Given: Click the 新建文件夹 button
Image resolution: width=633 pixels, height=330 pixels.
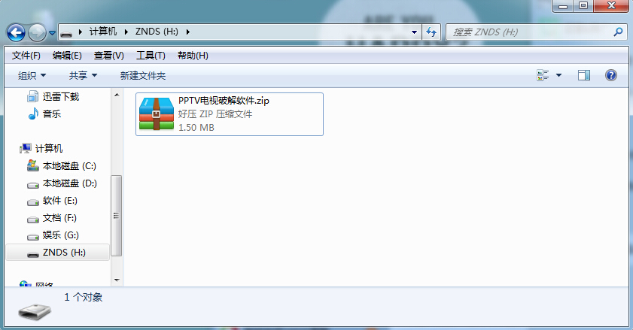Looking at the screenshot, I should coord(142,75).
